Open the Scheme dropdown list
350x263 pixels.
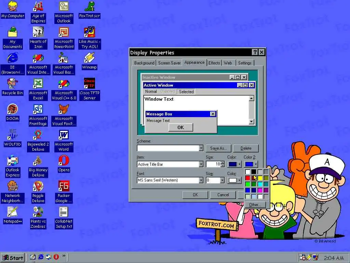click(201, 148)
